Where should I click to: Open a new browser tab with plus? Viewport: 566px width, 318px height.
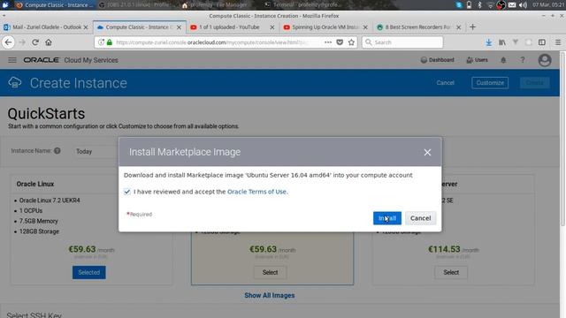(x=472, y=27)
